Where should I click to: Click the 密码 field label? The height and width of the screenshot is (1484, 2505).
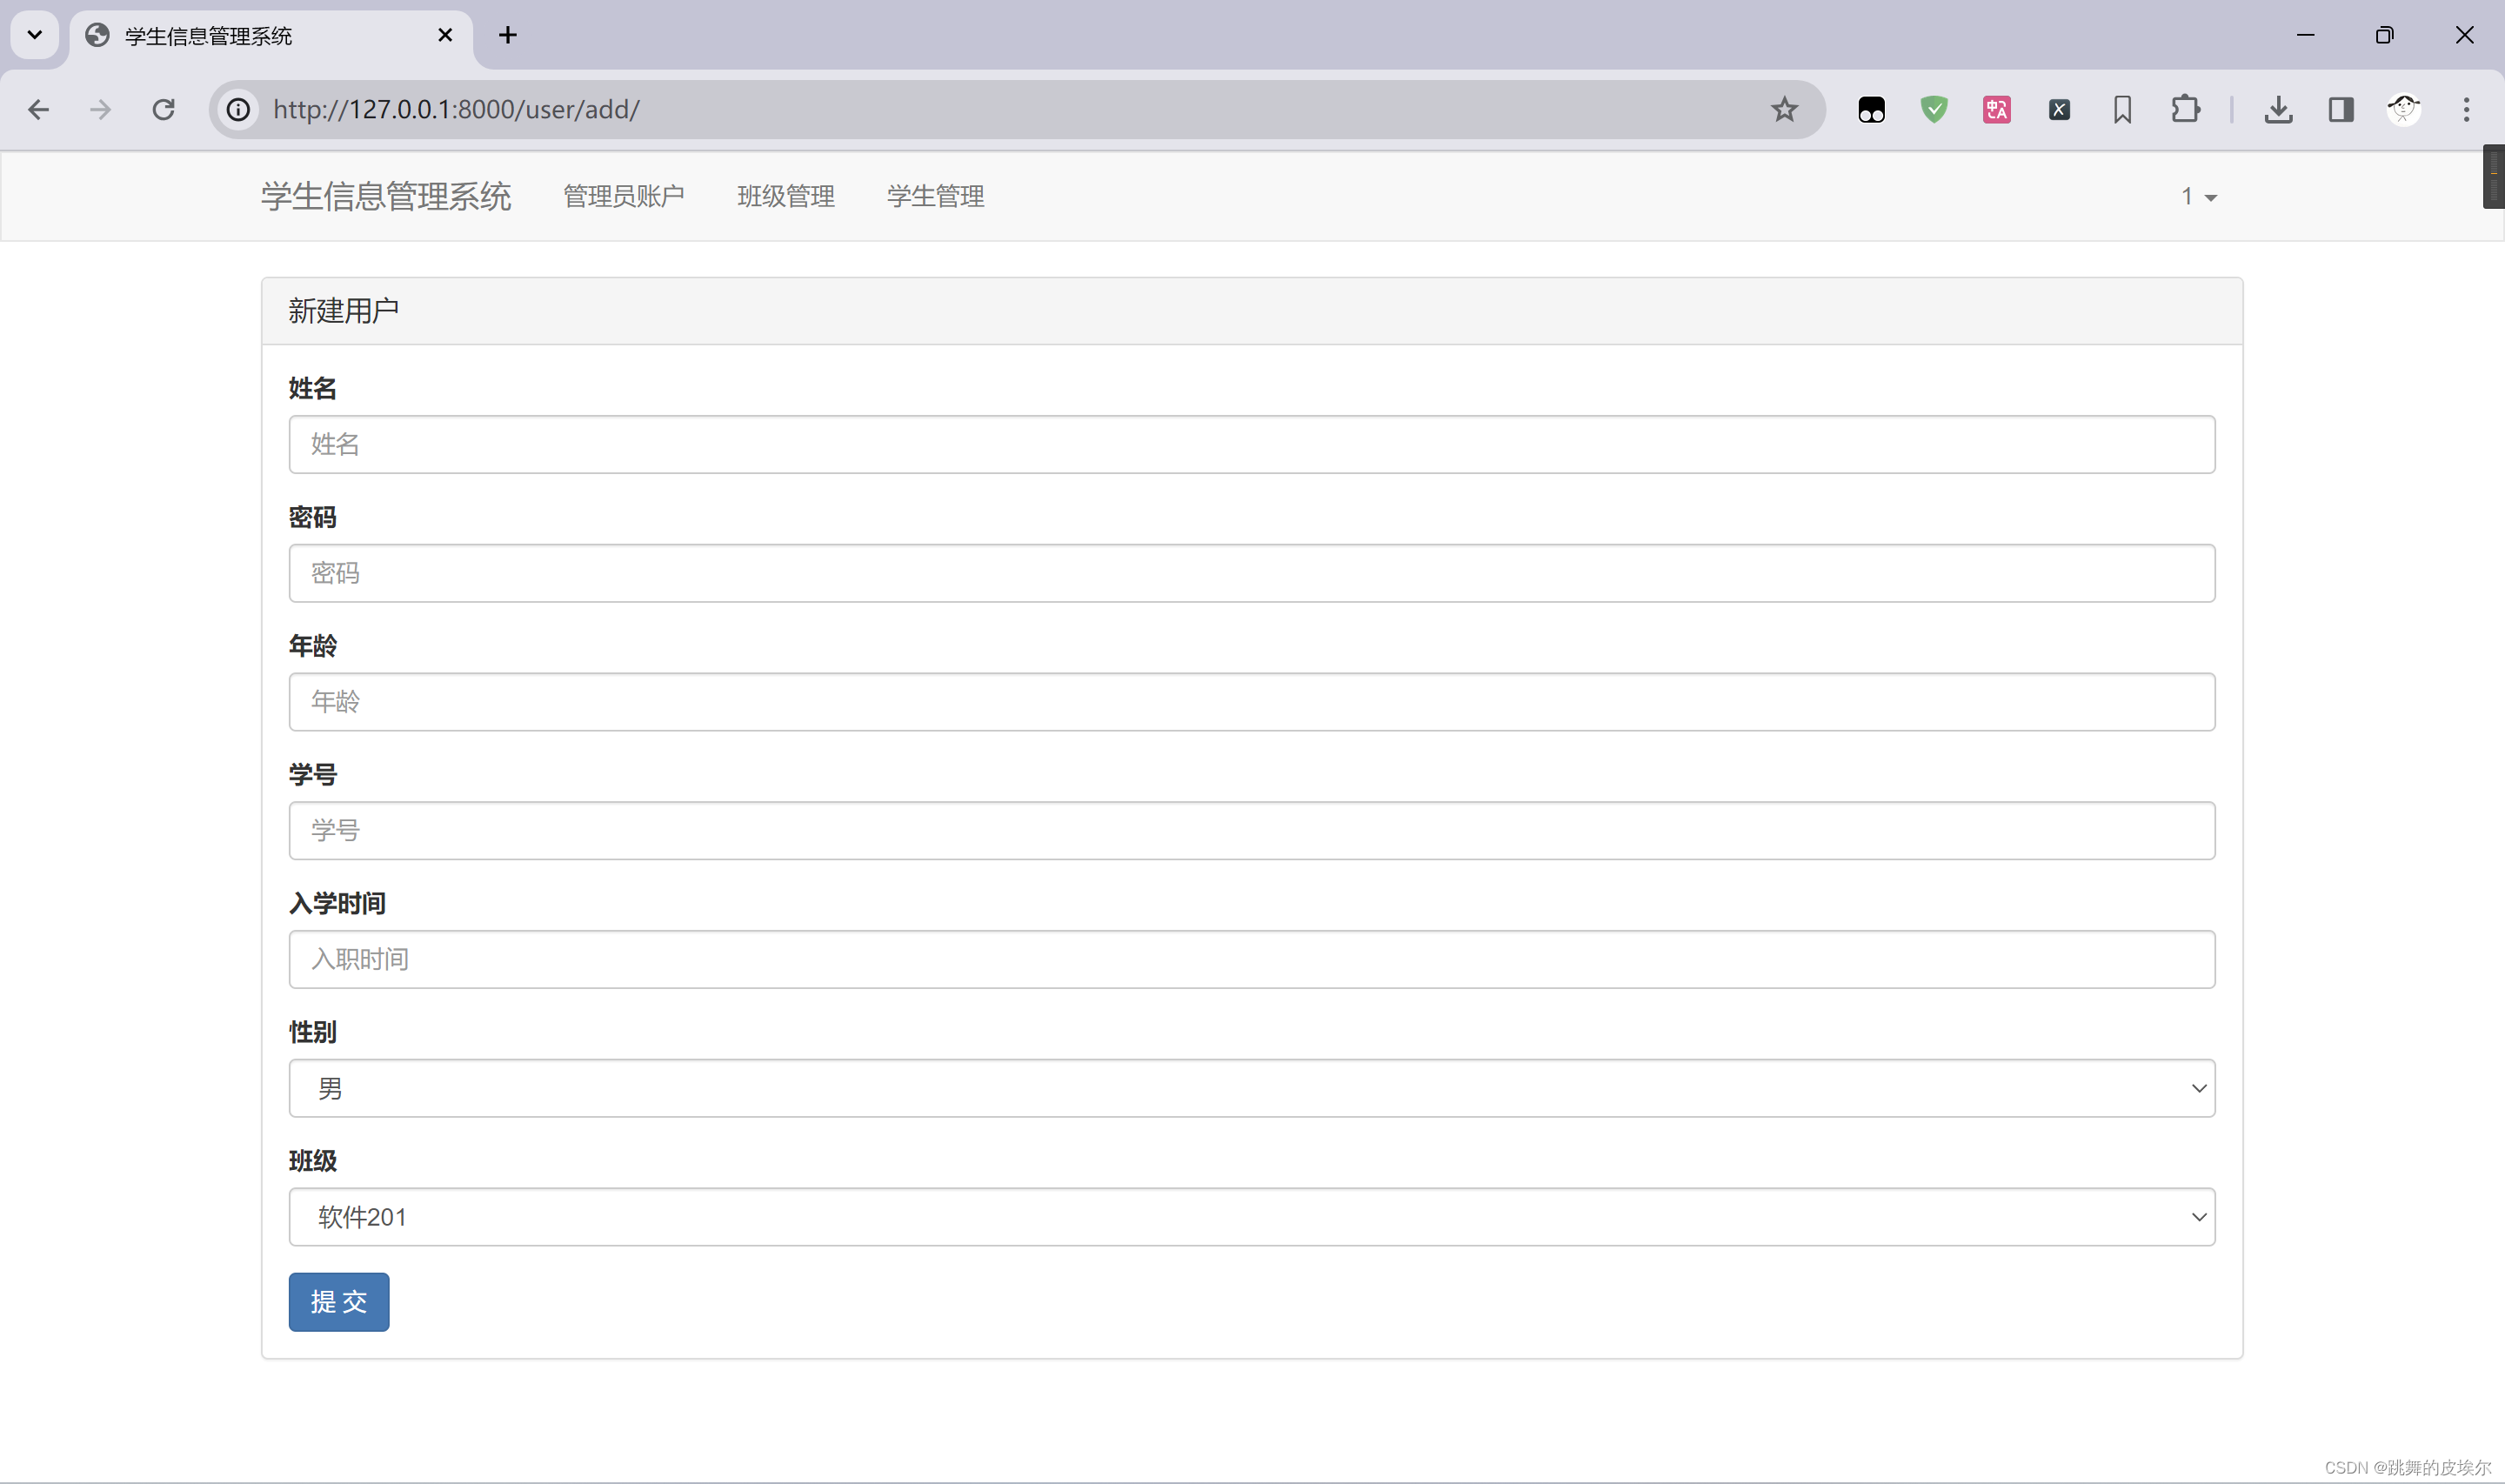tap(313, 517)
